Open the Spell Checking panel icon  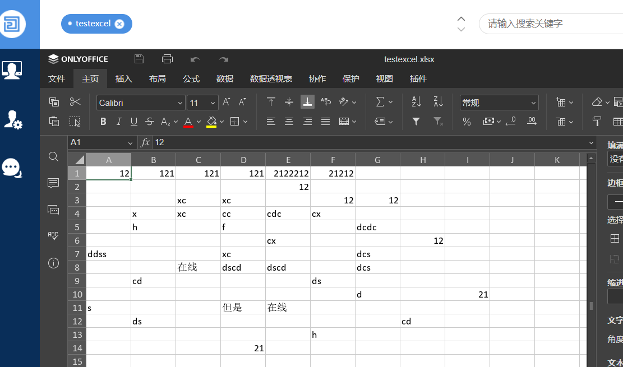[53, 236]
